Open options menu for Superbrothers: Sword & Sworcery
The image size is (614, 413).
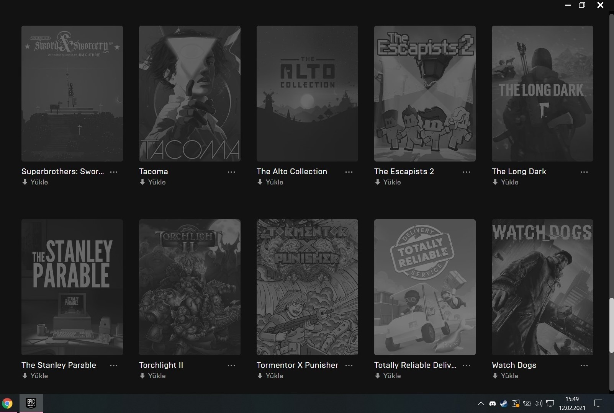[x=114, y=172]
